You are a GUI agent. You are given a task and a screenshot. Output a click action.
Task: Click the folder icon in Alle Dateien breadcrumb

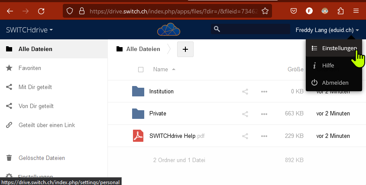click(x=120, y=49)
